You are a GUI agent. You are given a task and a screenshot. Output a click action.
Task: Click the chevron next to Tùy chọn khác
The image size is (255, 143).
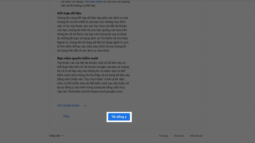click(x=85, y=106)
